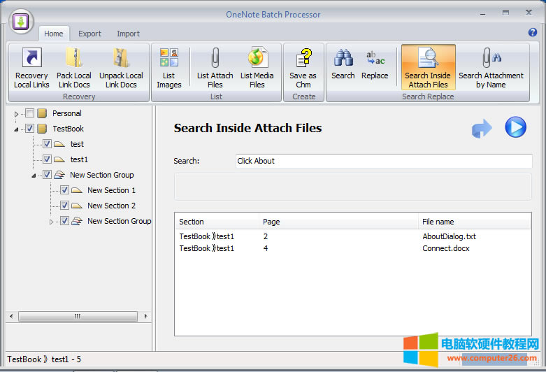This screenshot has width=546, height=372.
Task: Select Pack Local Link Docs tool
Action: point(74,68)
